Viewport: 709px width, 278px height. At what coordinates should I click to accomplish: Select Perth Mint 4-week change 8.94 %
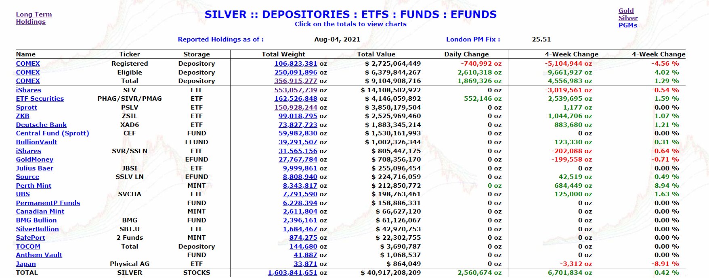[667, 186]
